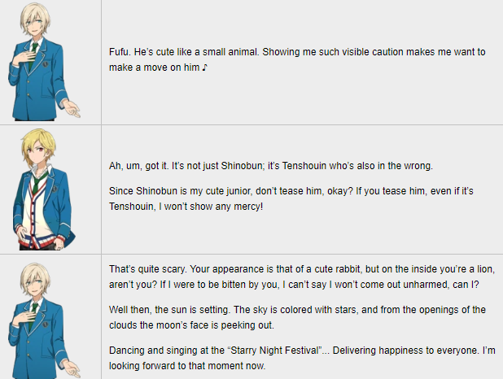Click the line starting "Ah, um, got it"
503x379 pixels.
(271, 166)
